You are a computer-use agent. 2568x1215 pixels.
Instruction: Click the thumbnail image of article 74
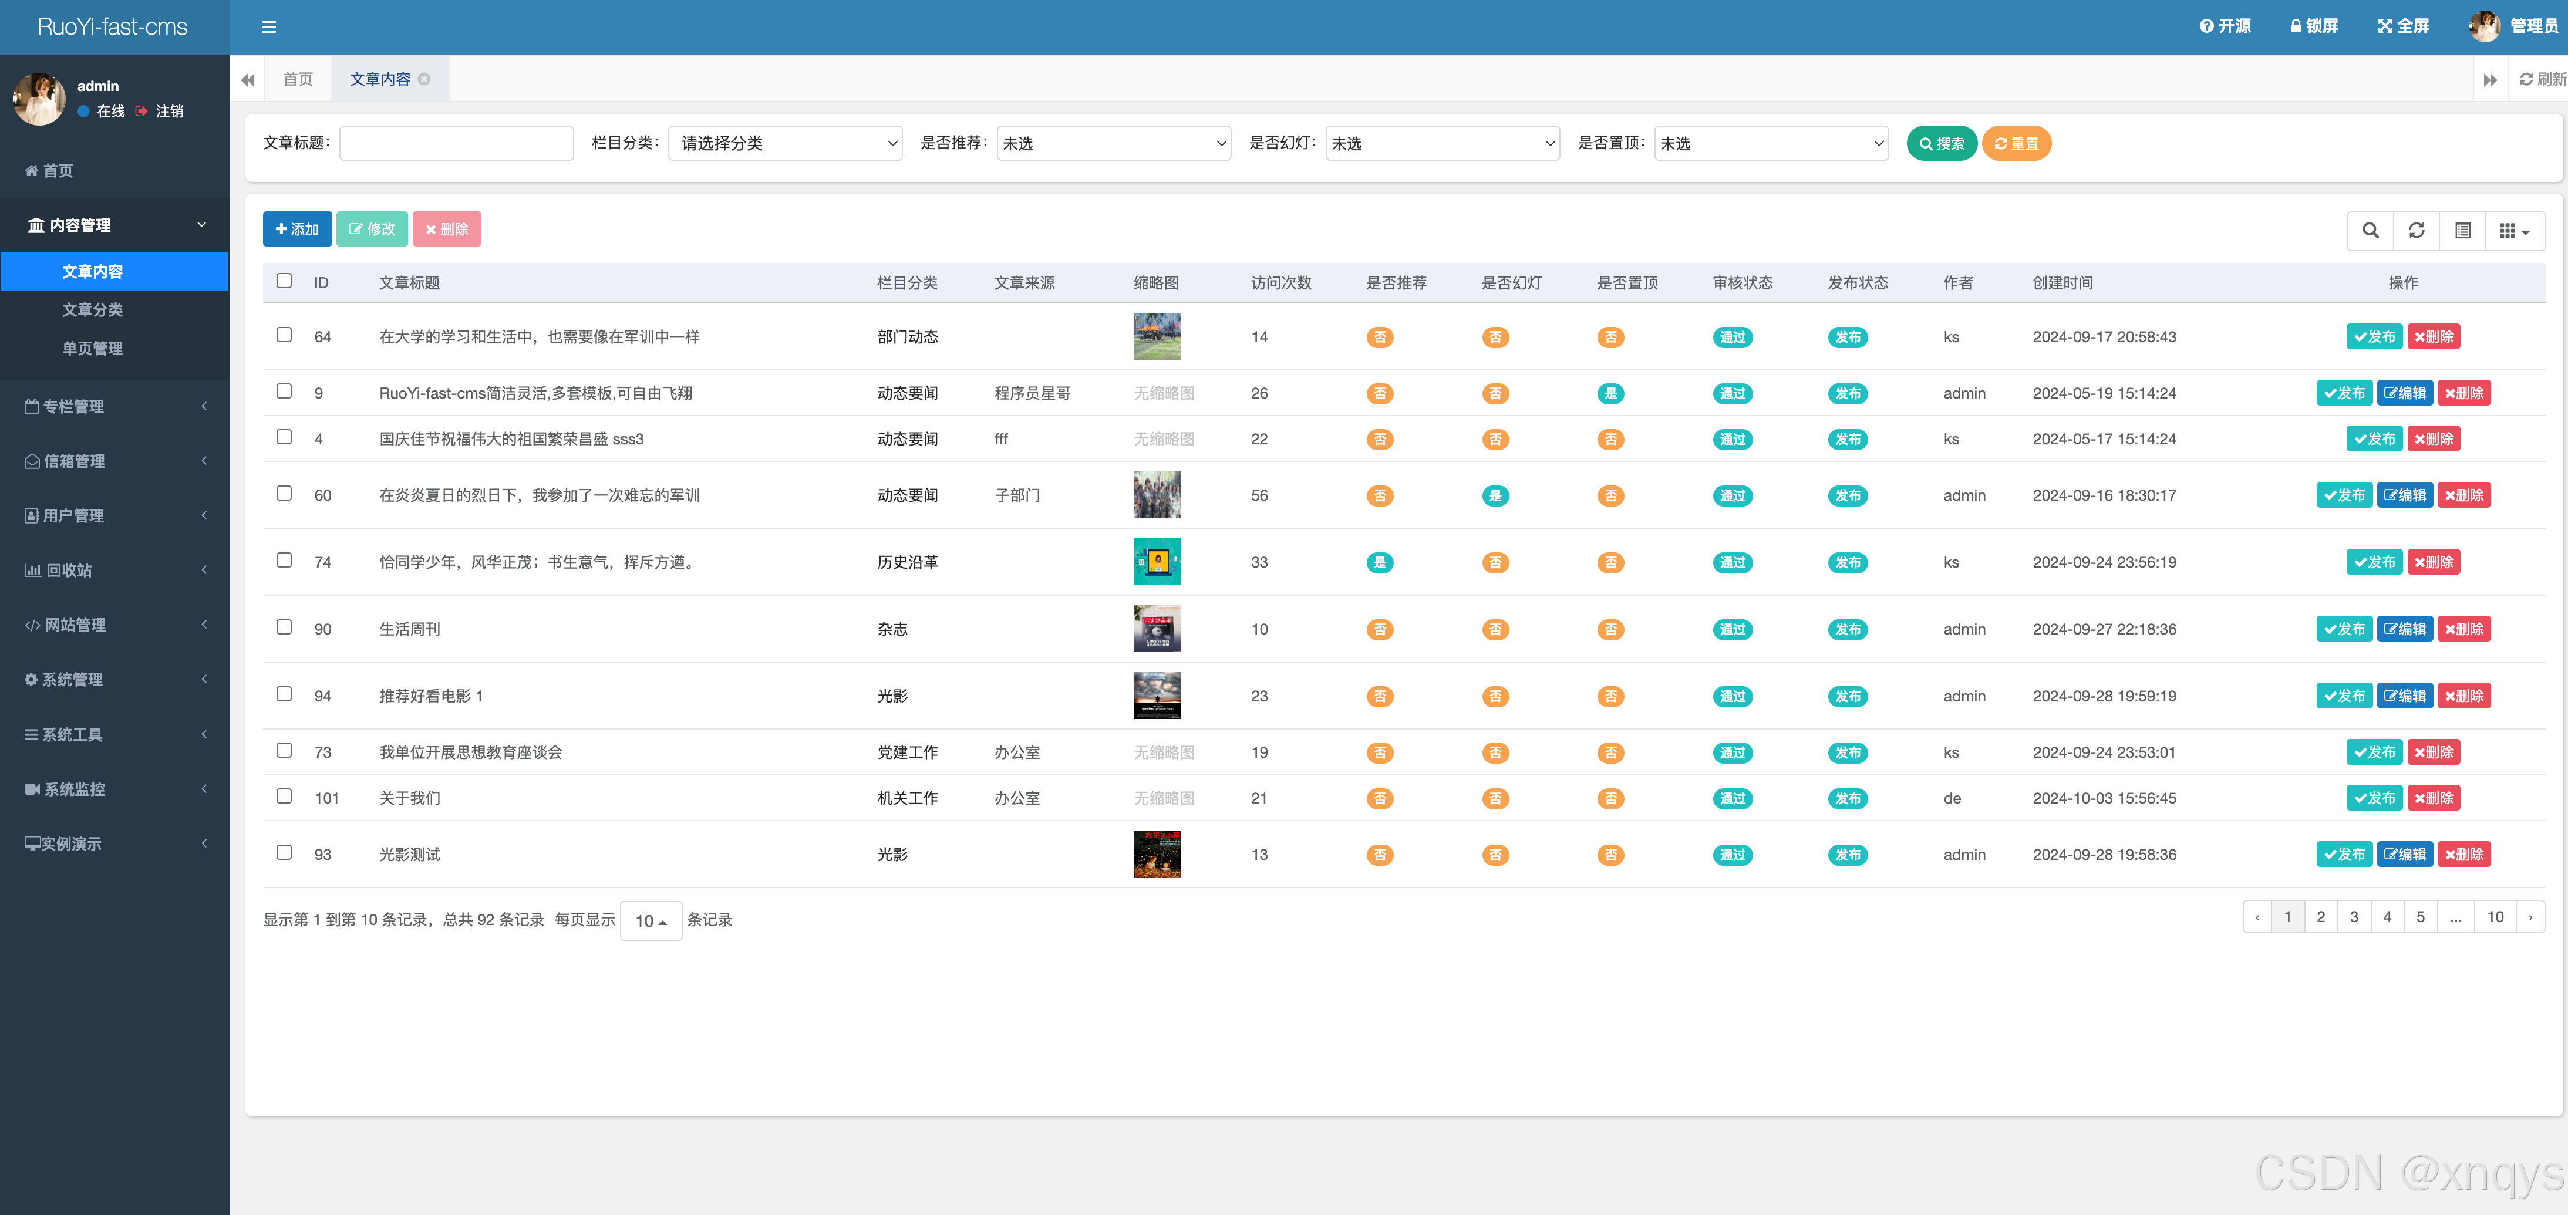pyautogui.click(x=1157, y=561)
